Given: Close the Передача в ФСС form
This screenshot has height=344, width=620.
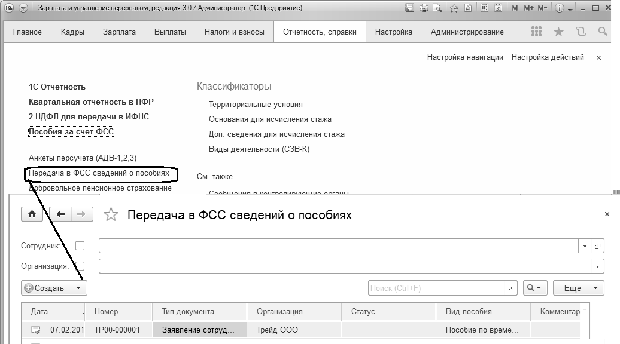Looking at the screenshot, I should pyautogui.click(x=607, y=214).
